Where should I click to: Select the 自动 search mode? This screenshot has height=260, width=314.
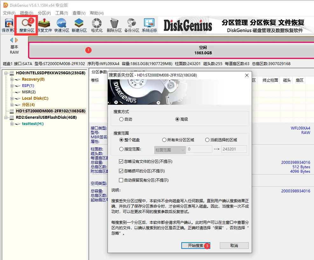coord(126,119)
